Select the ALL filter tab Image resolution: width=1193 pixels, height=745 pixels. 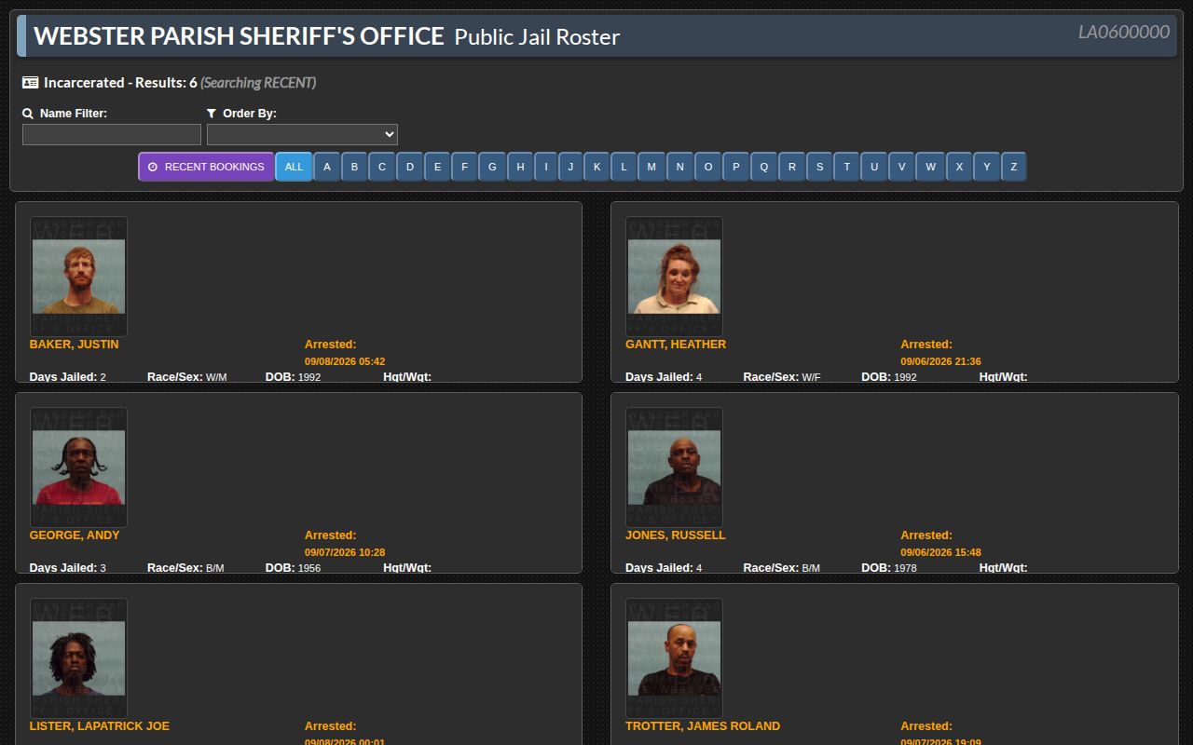tap(294, 167)
